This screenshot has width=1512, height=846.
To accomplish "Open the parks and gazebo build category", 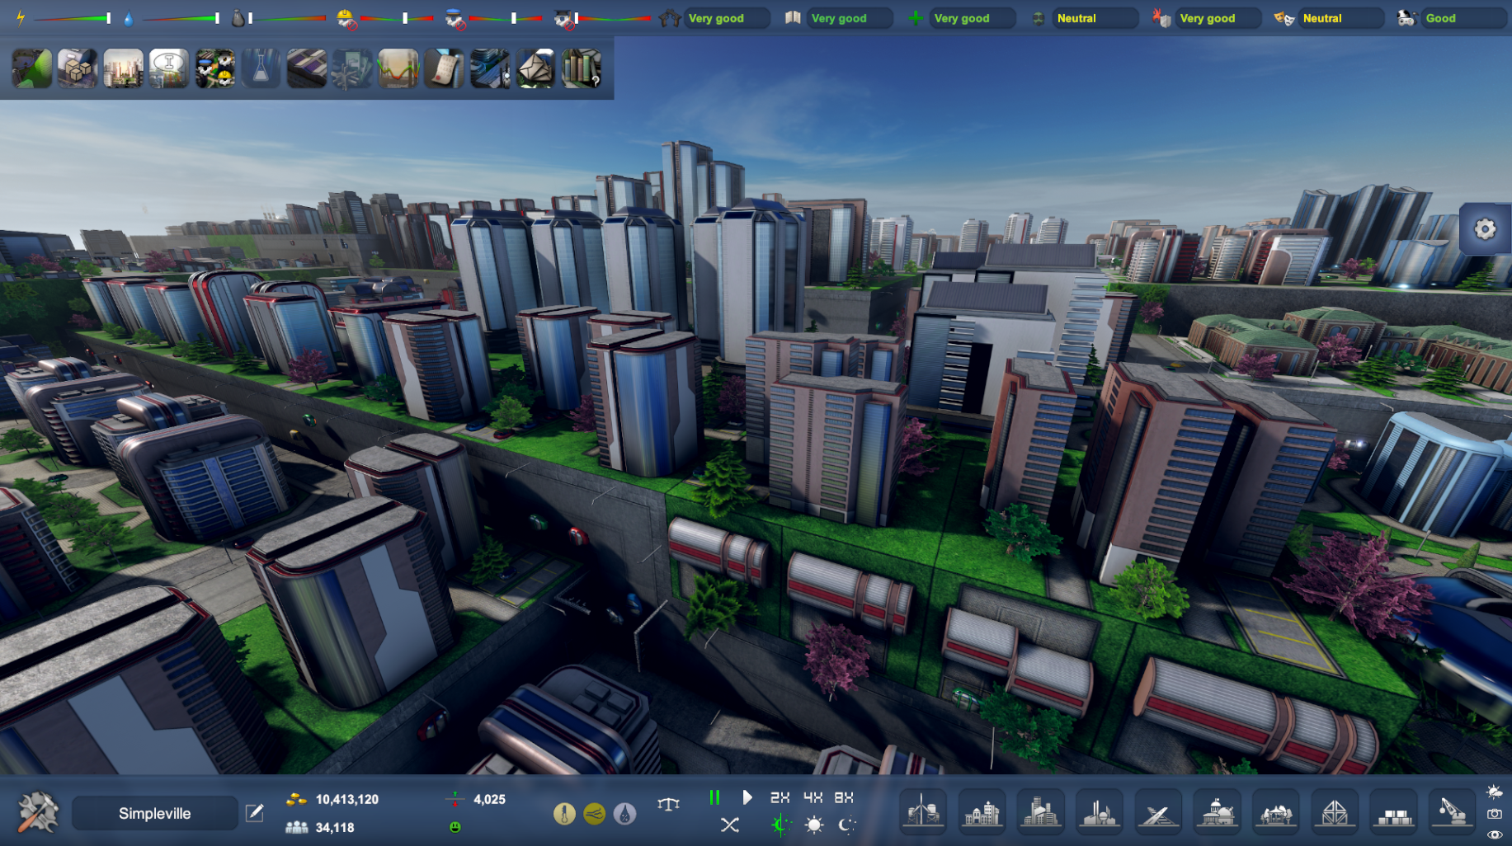I will click(x=1276, y=812).
